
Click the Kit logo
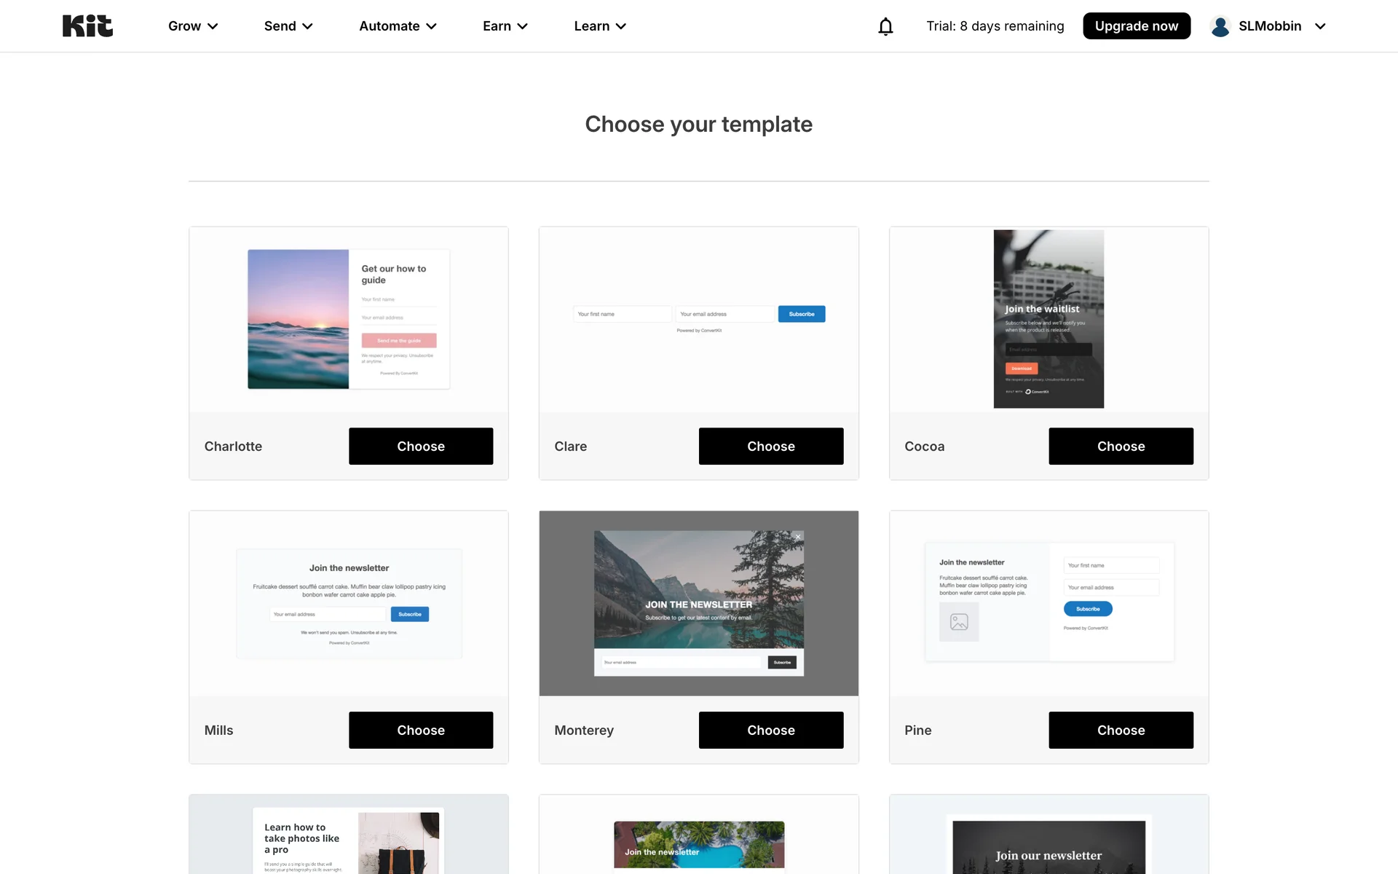pyautogui.click(x=87, y=26)
